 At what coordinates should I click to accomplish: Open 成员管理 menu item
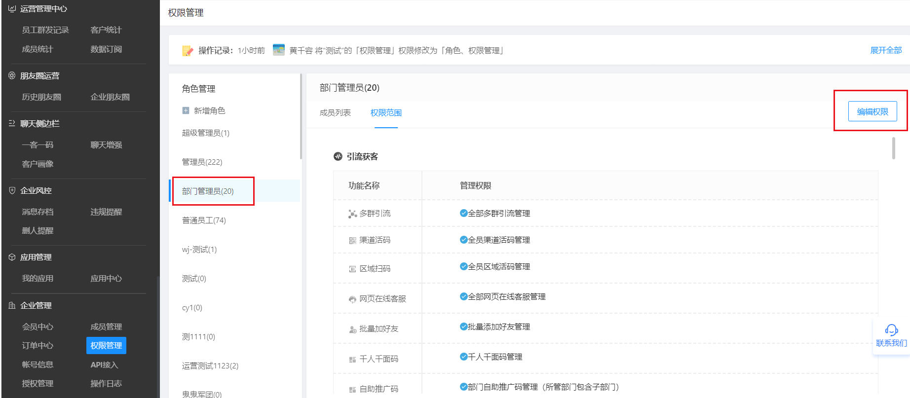106,326
